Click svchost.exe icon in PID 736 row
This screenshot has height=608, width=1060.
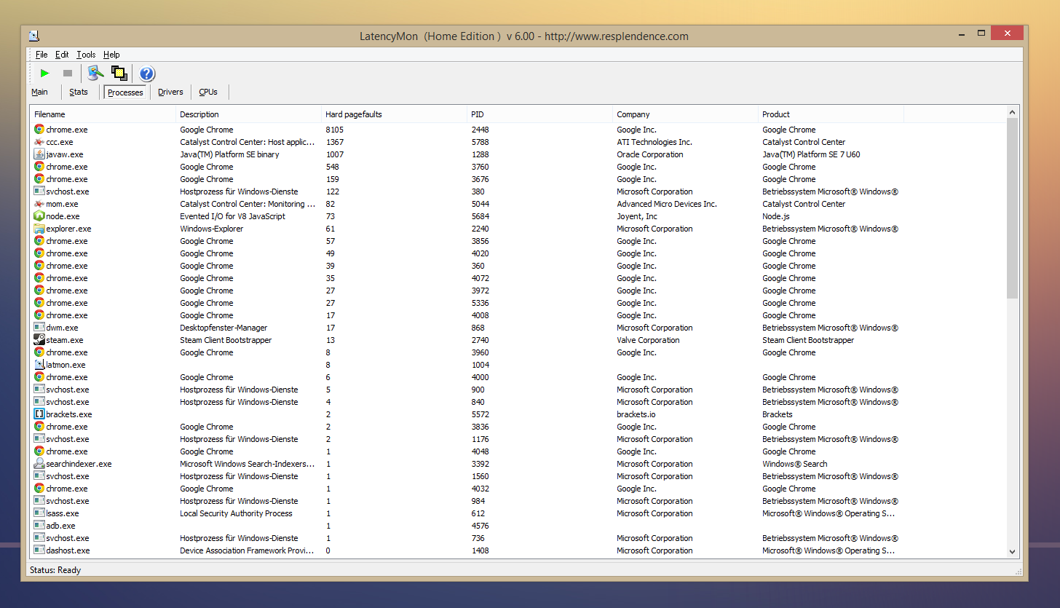[x=39, y=538]
